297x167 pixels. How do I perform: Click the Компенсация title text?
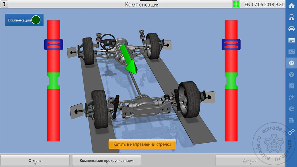[142, 4]
